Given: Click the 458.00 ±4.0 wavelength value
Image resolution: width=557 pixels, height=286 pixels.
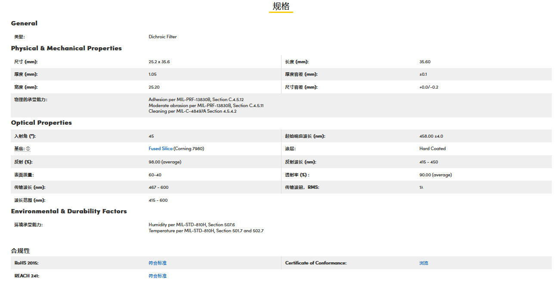Looking at the screenshot, I should coord(431,136).
